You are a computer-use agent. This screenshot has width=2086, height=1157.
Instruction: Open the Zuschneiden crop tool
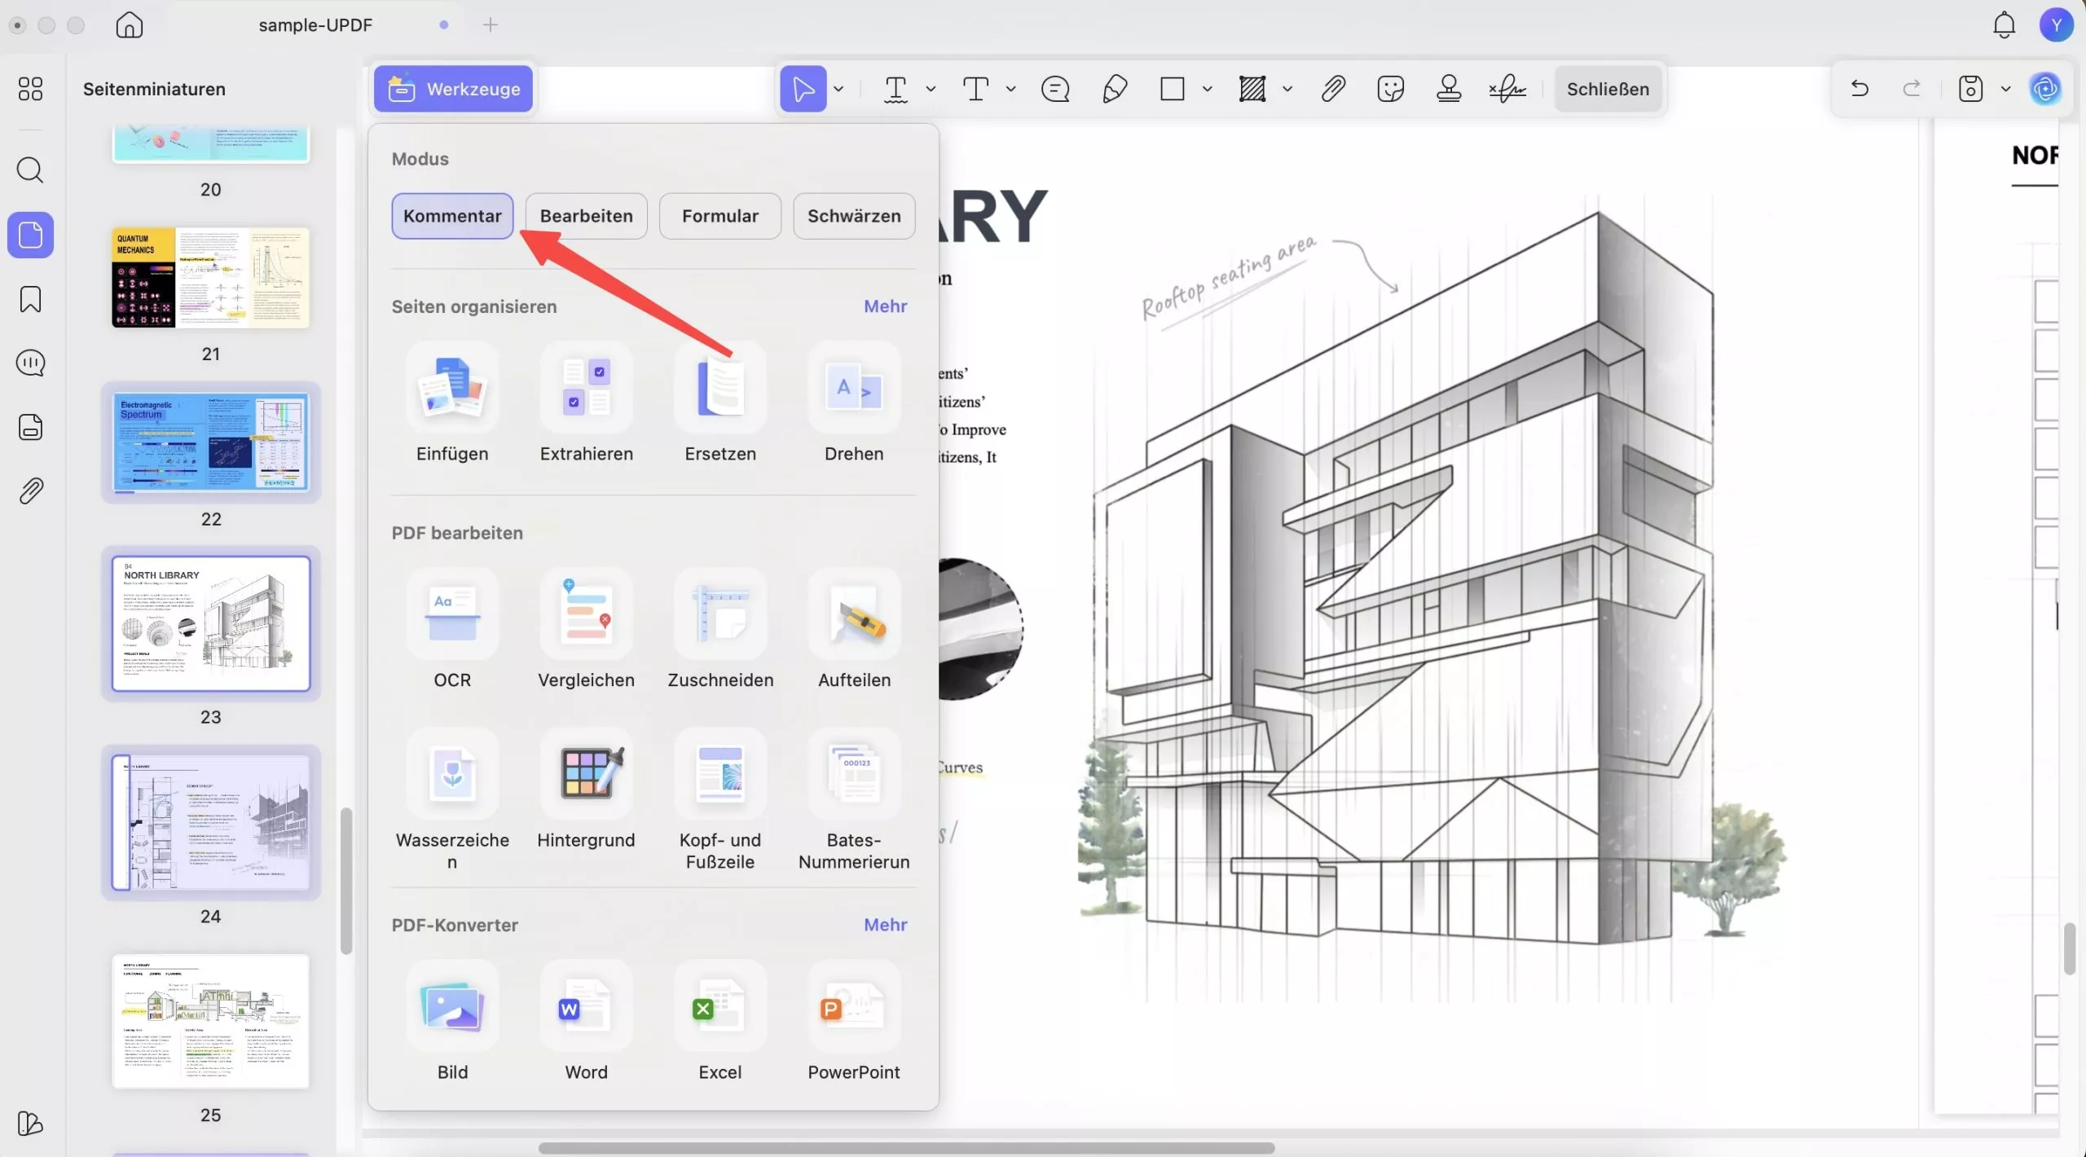click(720, 614)
